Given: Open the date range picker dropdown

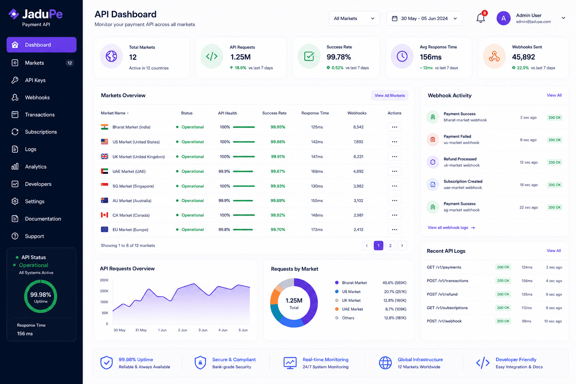Looking at the screenshot, I should pyautogui.click(x=424, y=18).
